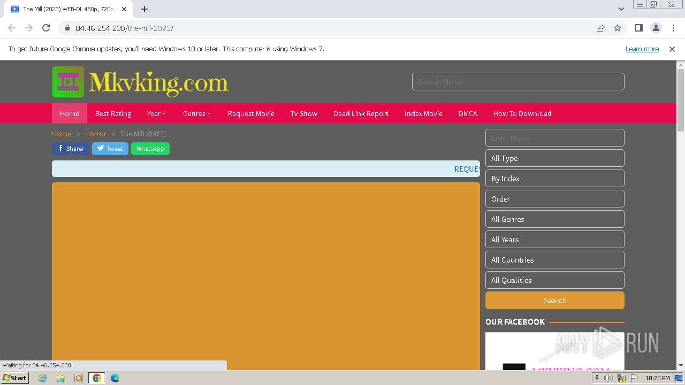The height and width of the screenshot is (385, 685).
Task: Click the browser back arrow
Action: click(x=12, y=28)
